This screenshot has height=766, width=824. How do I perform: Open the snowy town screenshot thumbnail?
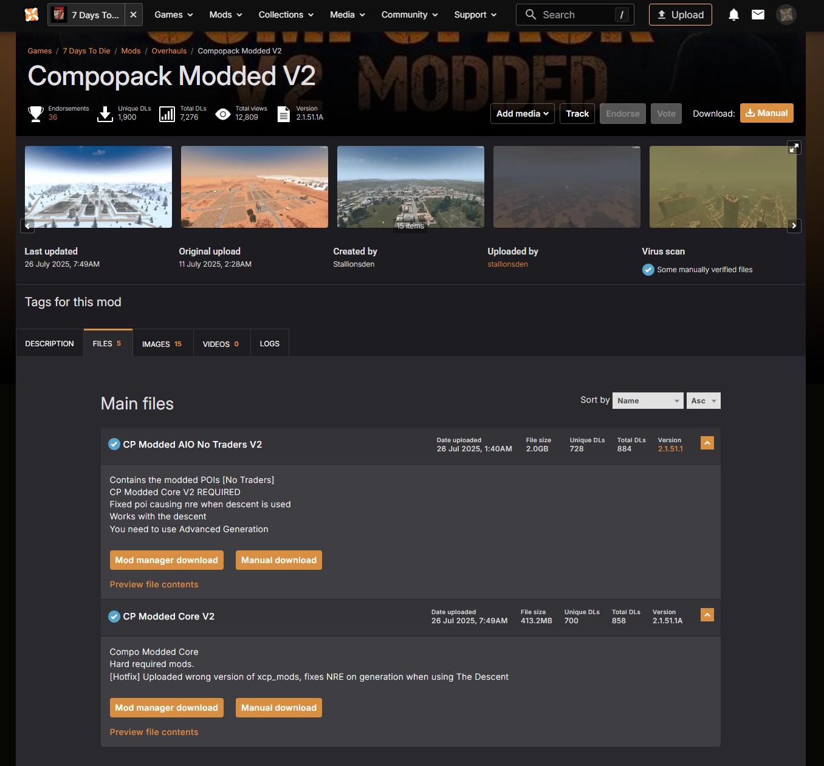(x=98, y=187)
